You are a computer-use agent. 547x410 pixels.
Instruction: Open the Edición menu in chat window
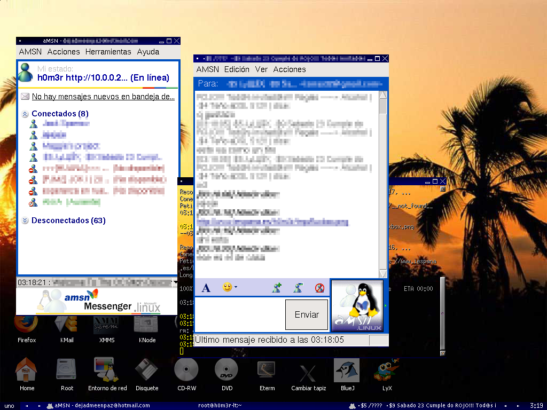(237, 69)
